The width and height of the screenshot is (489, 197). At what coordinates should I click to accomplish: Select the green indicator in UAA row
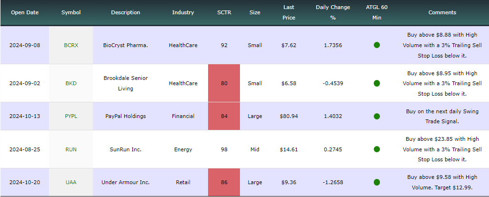pos(377,182)
